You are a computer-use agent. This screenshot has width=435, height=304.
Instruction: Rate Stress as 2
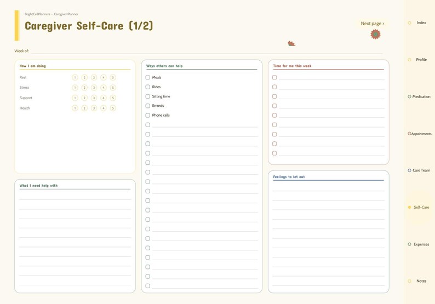click(84, 88)
